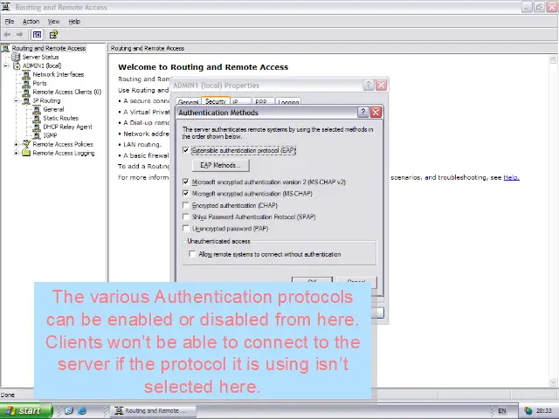Open the Help menu

point(74,21)
